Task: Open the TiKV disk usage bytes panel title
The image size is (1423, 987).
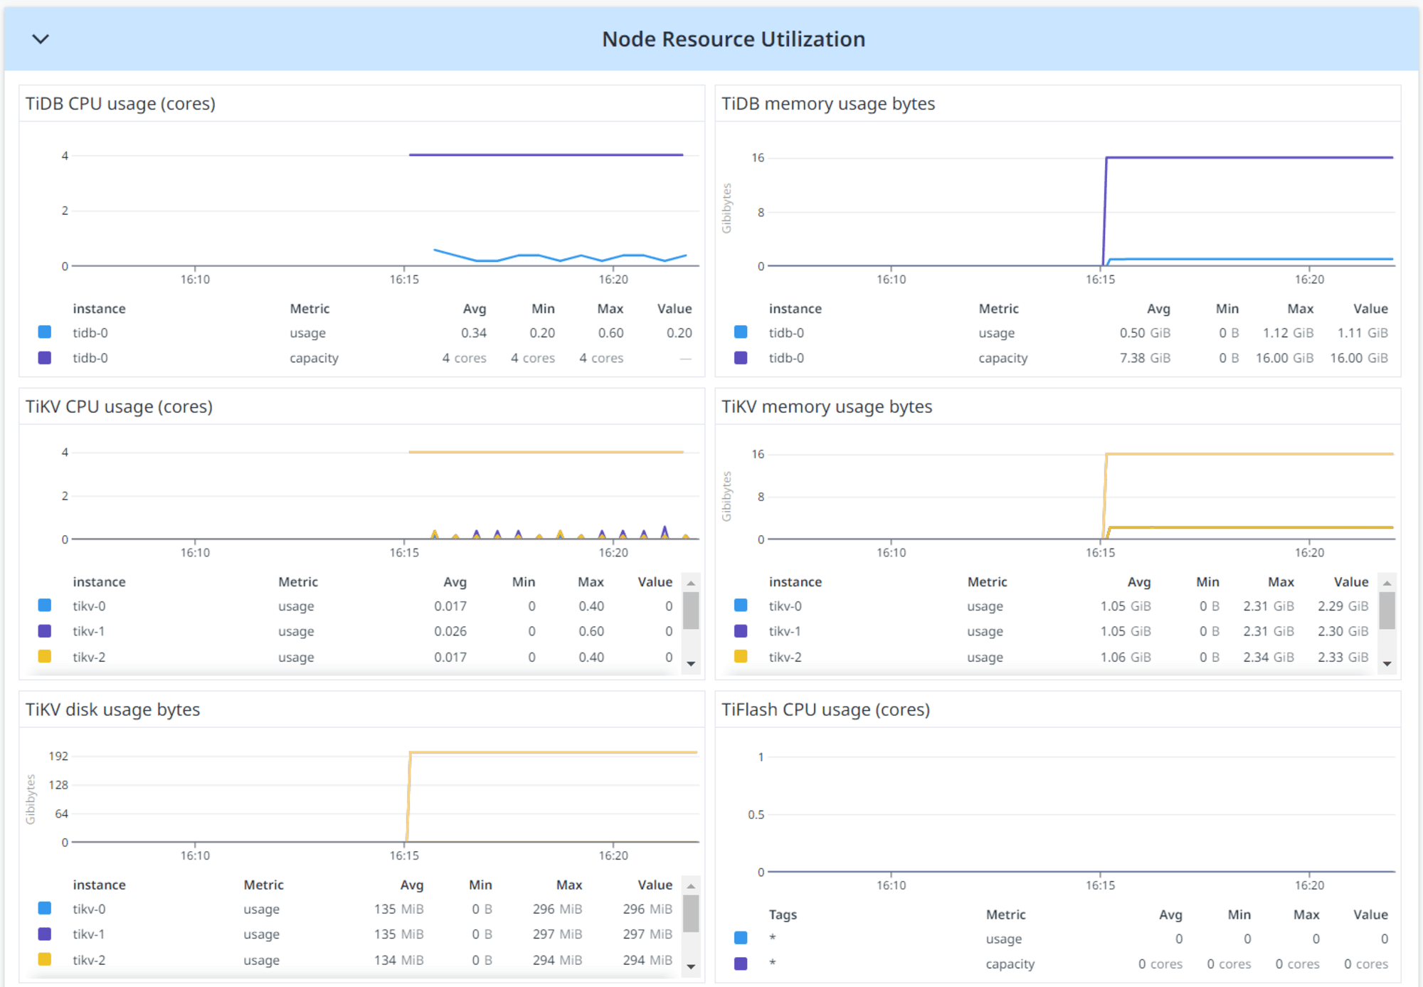Action: (x=112, y=710)
